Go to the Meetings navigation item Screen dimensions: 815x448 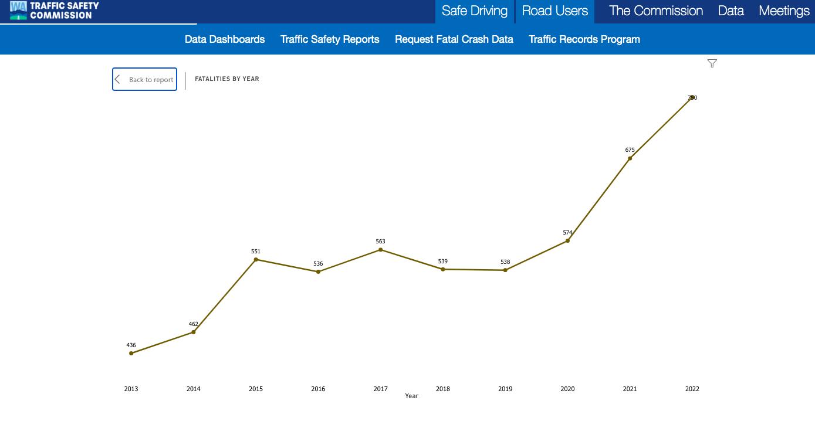[x=783, y=11]
